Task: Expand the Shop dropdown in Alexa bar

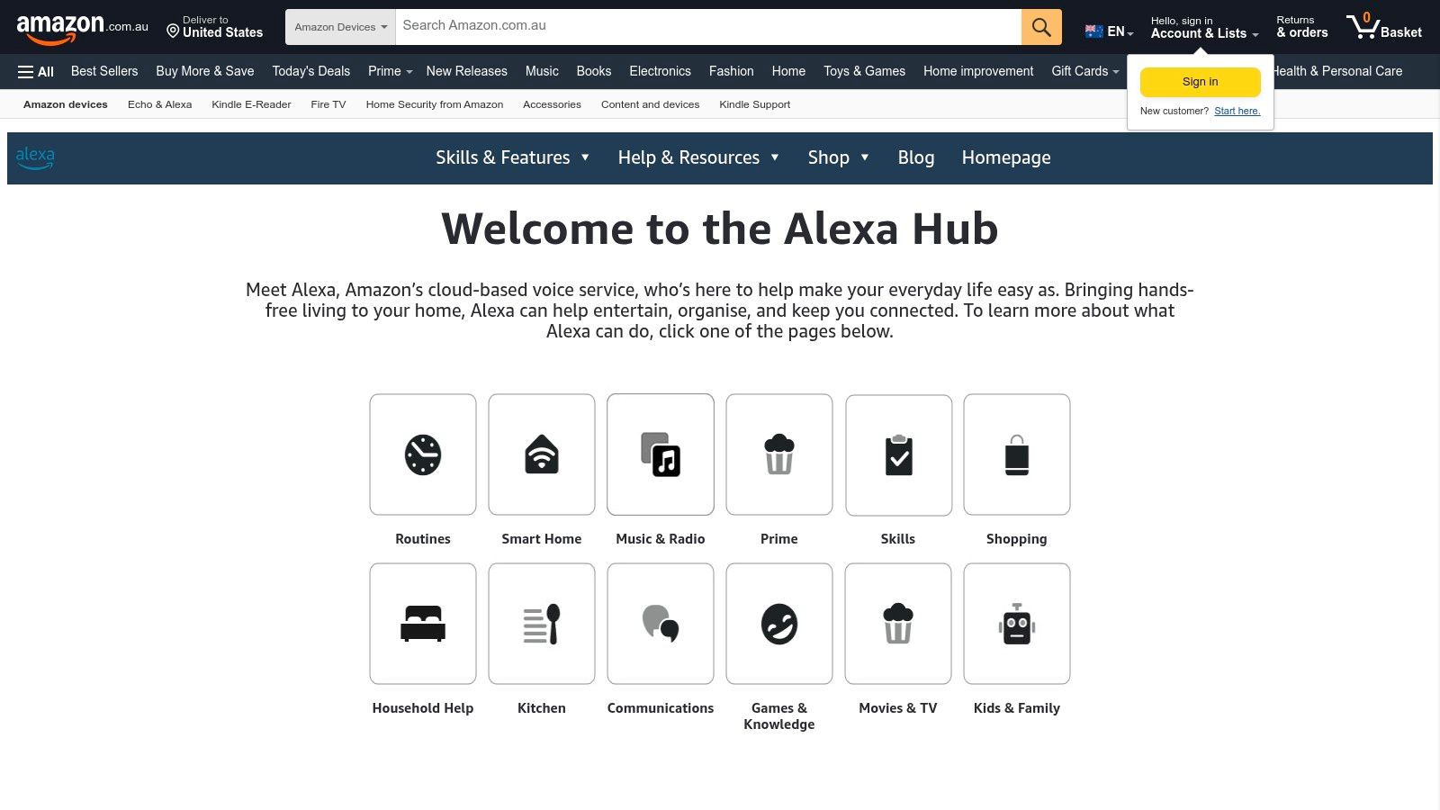Action: pyautogui.click(x=839, y=157)
